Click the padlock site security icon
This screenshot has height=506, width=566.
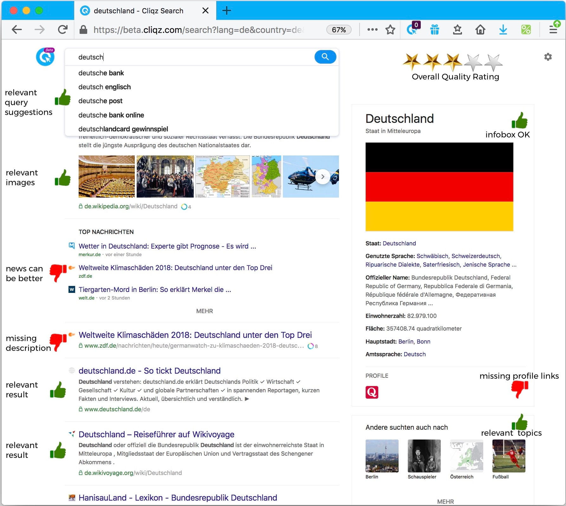point(83,30)
